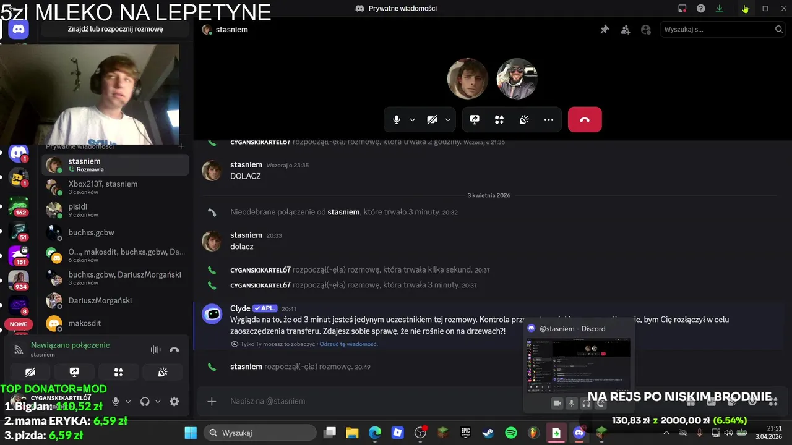Click Clyde bot name in message
This screenshot has width=792, height=445.
240,308
